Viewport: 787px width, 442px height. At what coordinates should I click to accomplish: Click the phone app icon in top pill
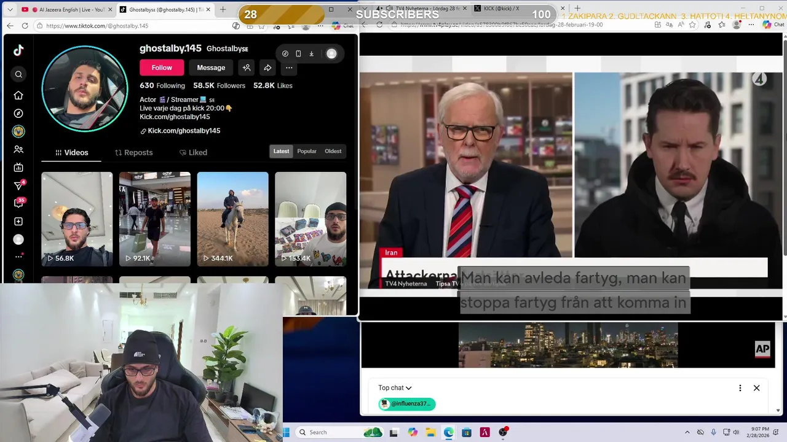click(x=298, y=54)
